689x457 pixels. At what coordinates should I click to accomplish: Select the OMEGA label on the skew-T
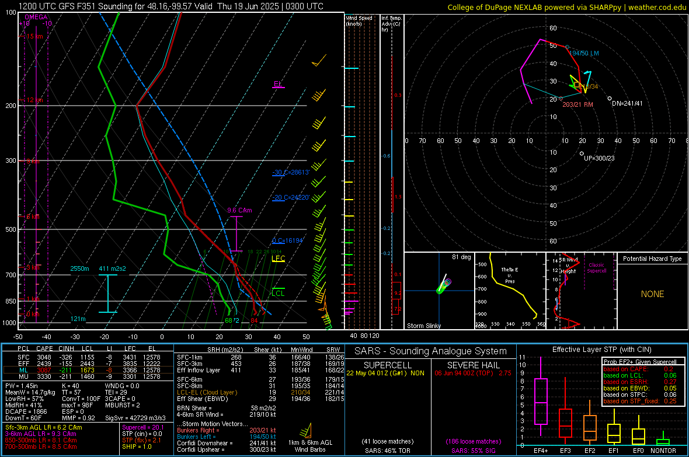pyautogui.click(x=36, y=17)
